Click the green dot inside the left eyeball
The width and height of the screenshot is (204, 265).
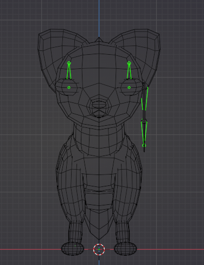69,88
